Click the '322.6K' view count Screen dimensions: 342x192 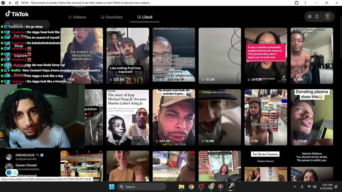coord(118,79)
